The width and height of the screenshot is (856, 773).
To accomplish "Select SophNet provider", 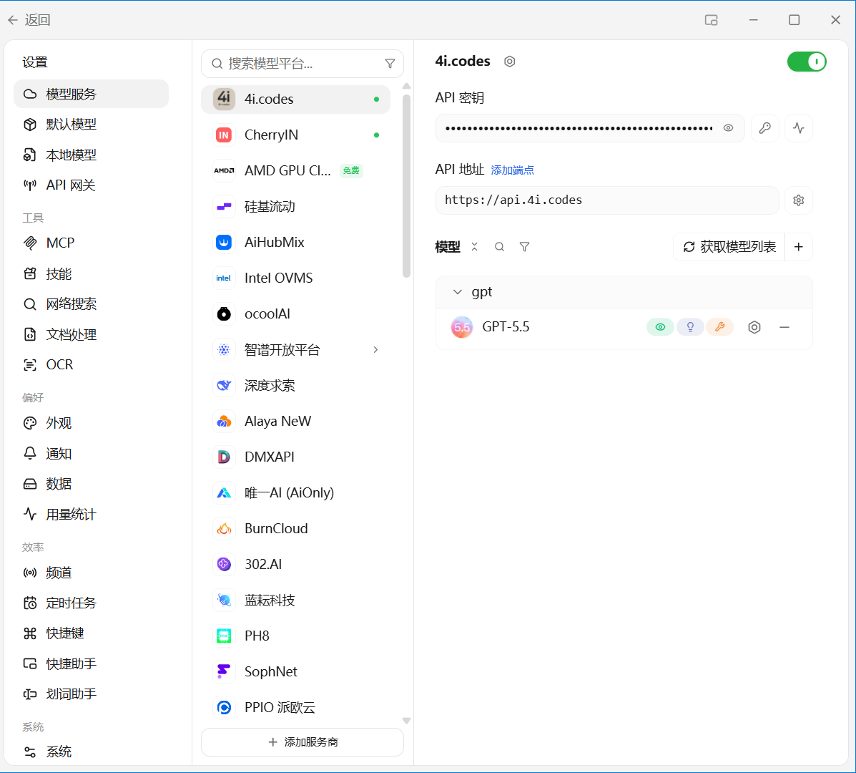I will 295,671.
